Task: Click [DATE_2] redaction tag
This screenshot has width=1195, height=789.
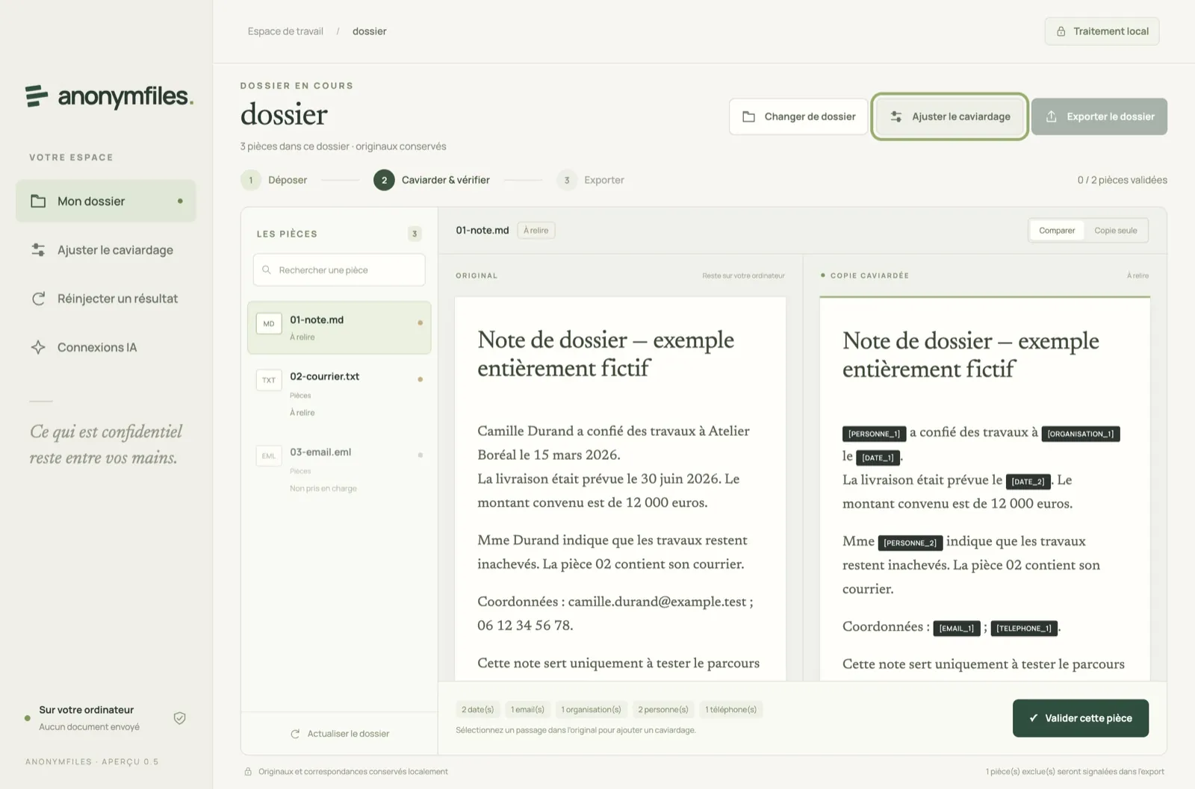Action: click(1028, 481)
